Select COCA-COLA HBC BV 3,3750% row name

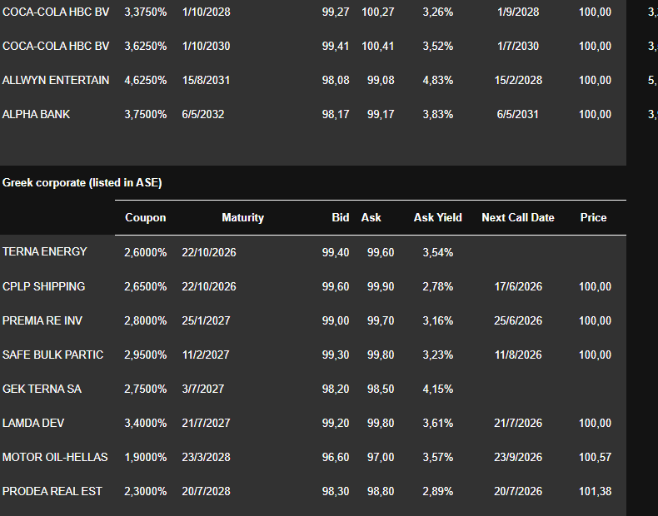click(x=56, y=12)
